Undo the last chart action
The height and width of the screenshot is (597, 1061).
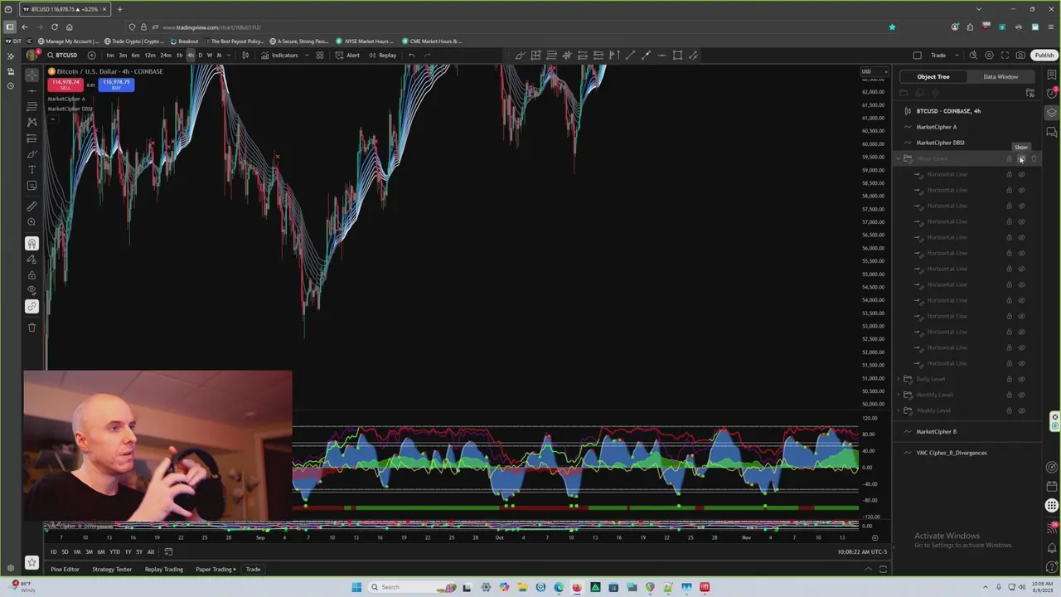click(x=411, y=56)
